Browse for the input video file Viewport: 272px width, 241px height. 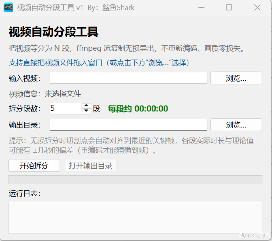pyautogui.click(x=236, y=78)
